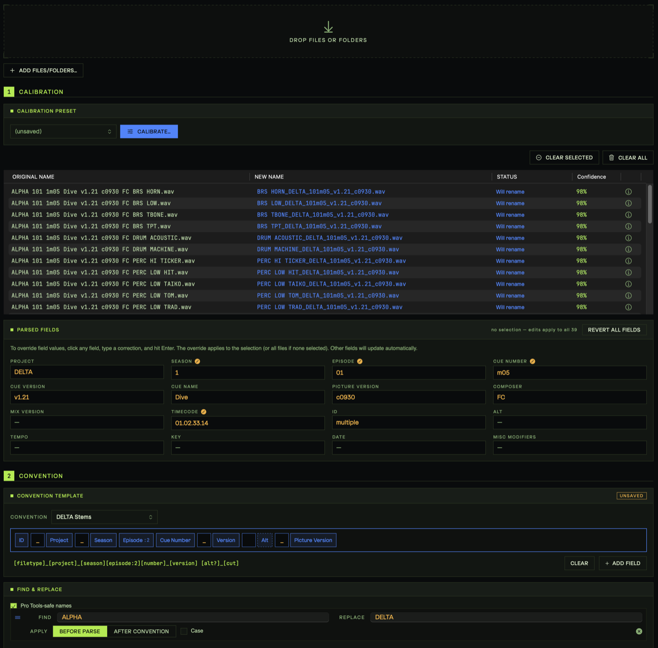Open info icon for BRS LOW.wav row

[x=628, y=203]
